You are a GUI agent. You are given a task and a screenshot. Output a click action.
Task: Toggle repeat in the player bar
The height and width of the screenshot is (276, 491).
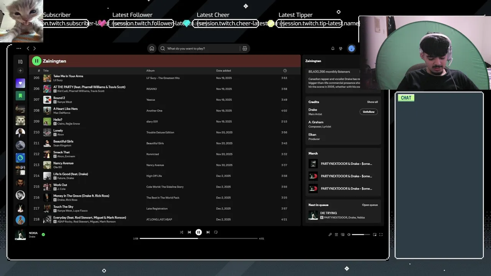click(x=216, y=232)
